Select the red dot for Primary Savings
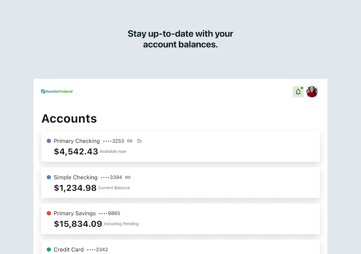This screenshot has height=254, width=361. pyautogui.click(x=49, y=213)
